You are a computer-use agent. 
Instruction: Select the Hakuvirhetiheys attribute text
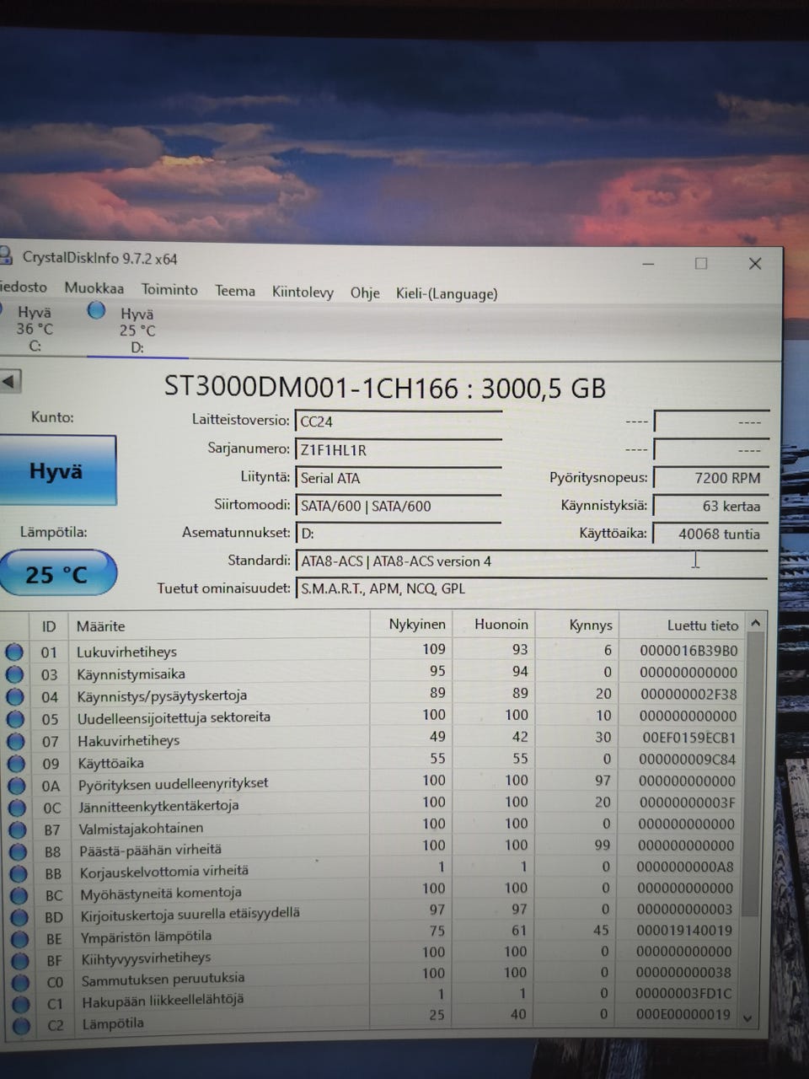tap(128, 741)
